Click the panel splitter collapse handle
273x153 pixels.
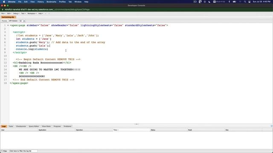tap(136, 124)
